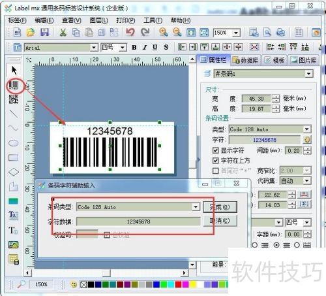Toggle bold text formatting

coord(134,47)
